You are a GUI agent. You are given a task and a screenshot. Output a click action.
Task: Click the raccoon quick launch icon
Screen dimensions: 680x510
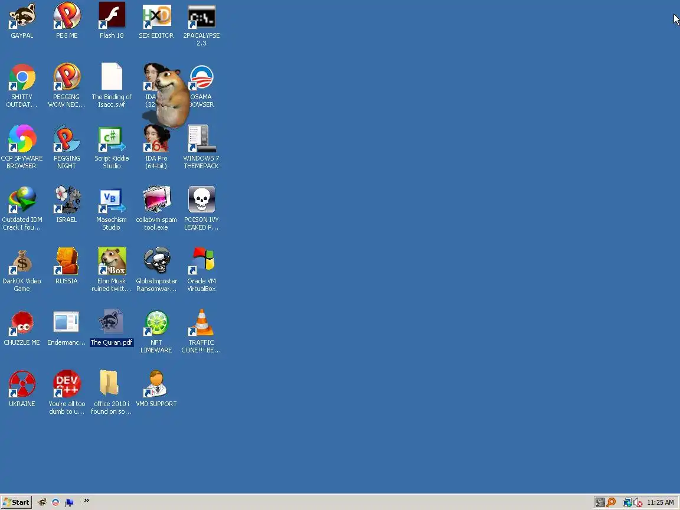click(42, 502)
